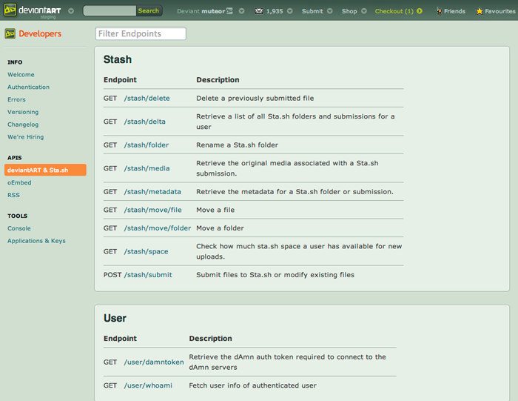
Task: View the Changelog page
Action: pyautogui.click(x=23, y=125)
